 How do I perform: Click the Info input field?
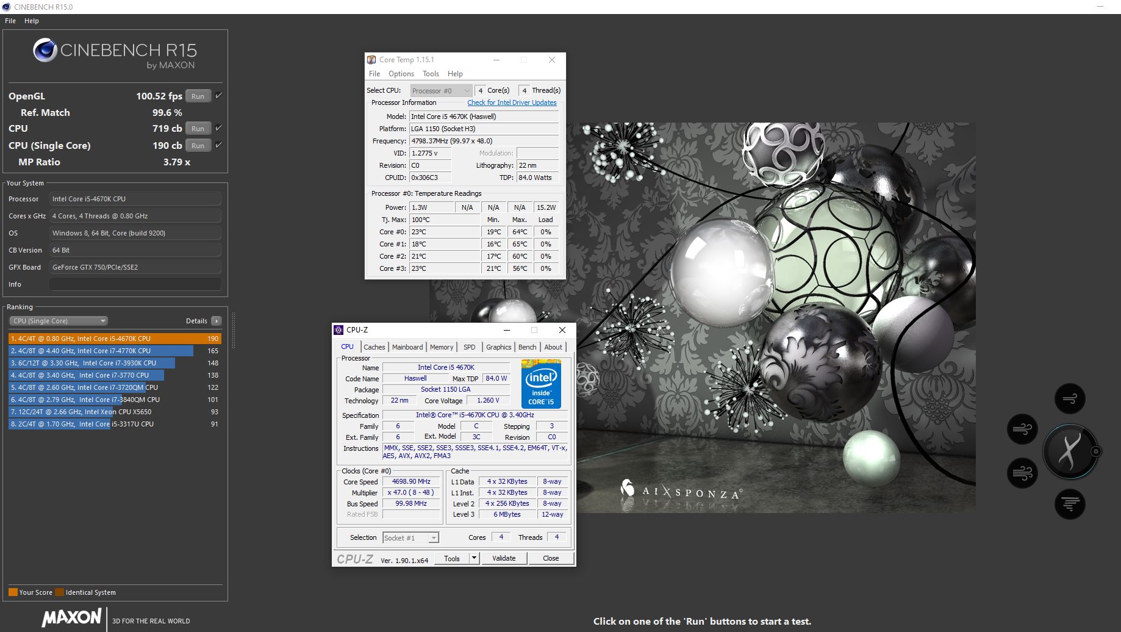(x=135, y=284)
